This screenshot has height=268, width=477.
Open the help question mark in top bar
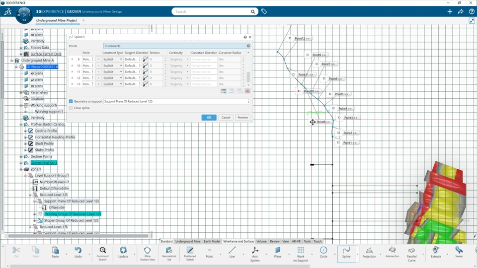point(472,11)
